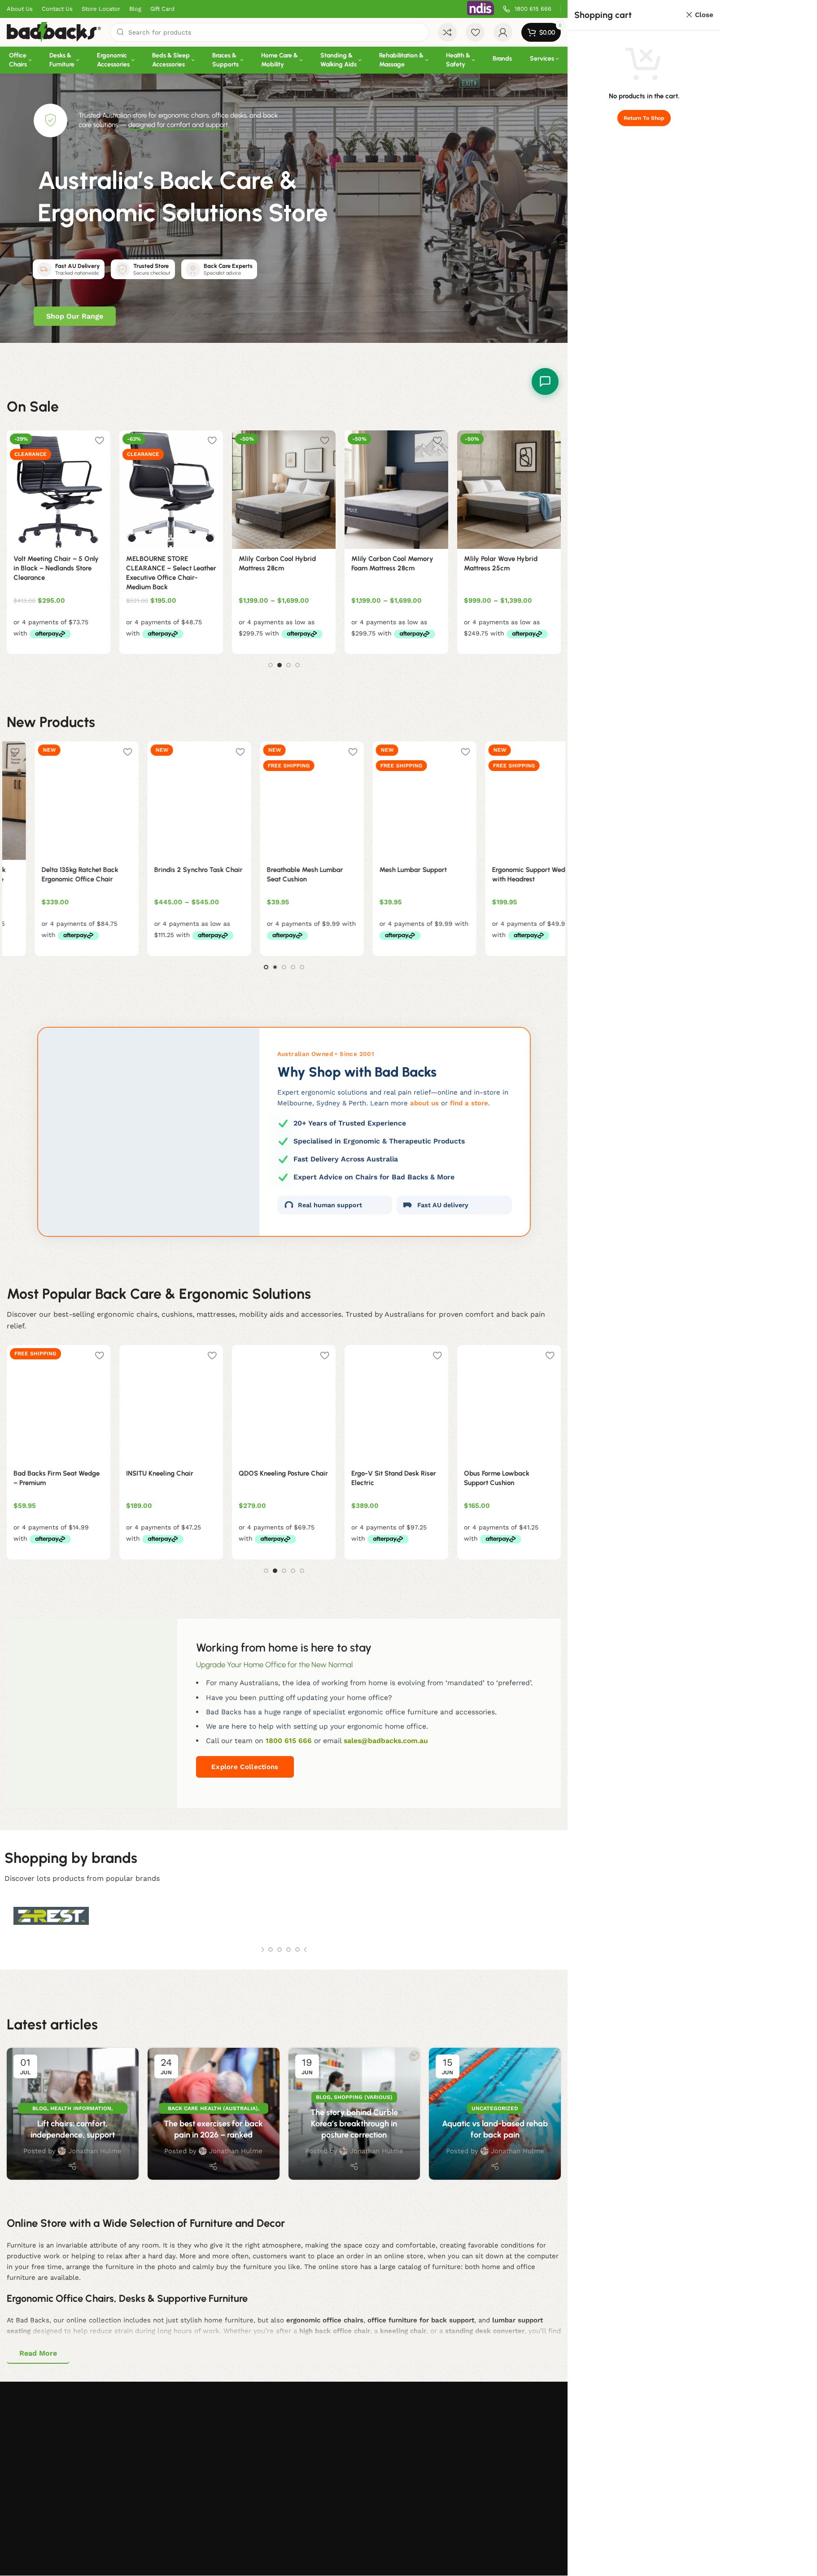Wishlist the Brindis 2 Synchro Task Chair
817x2576 pixels.
pyautogui.click(x=240, y=752)
